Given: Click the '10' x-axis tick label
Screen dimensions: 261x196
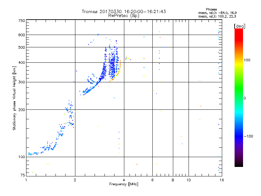Looking at the screenshot, I should point(189,180).
